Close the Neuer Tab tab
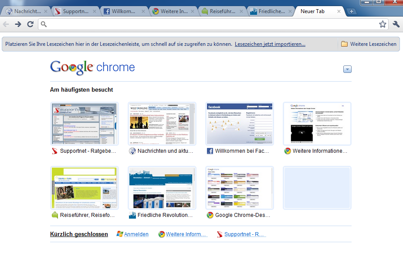Screen dimensions: 403x278 click(x=339, y=11)
